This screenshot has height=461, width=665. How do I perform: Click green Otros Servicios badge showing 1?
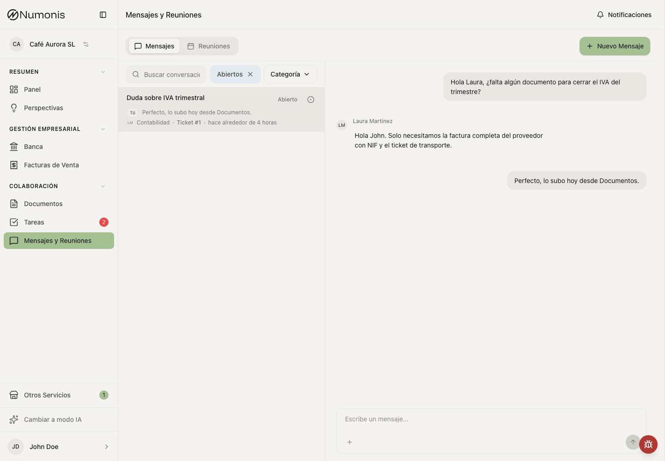104,395
